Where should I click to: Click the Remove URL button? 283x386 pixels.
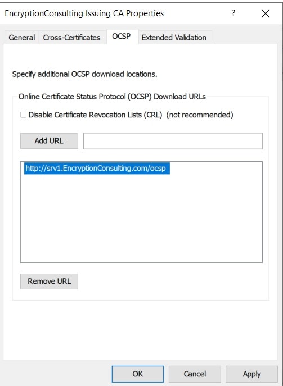coord(49,281)
